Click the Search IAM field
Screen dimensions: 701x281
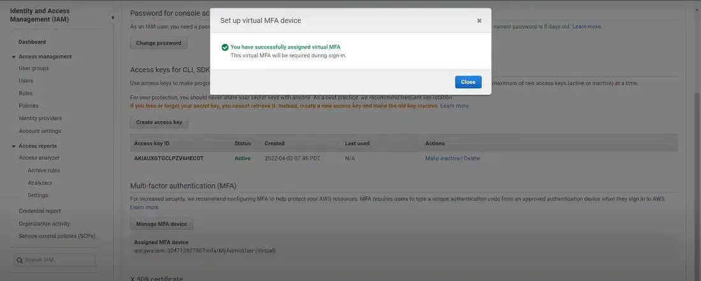(x=55, y=260)
